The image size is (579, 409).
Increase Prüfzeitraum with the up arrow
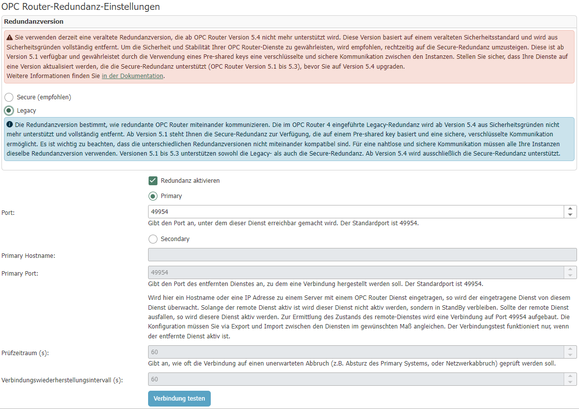pos(570,349)
